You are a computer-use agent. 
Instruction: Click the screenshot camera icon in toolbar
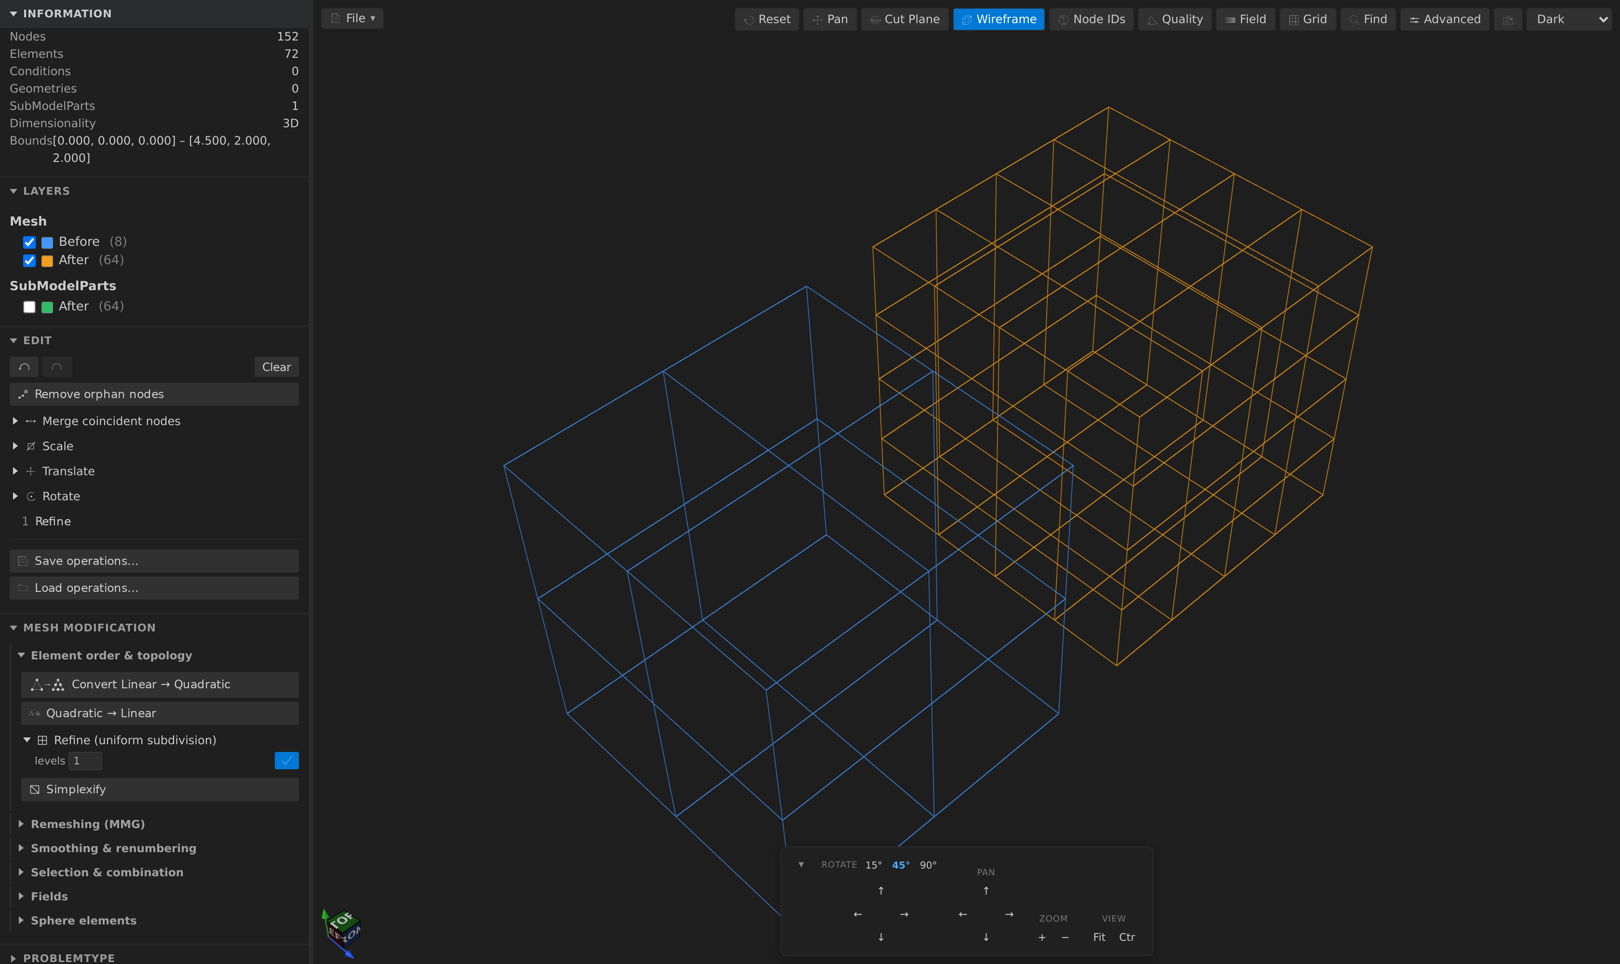[1508, 19]
